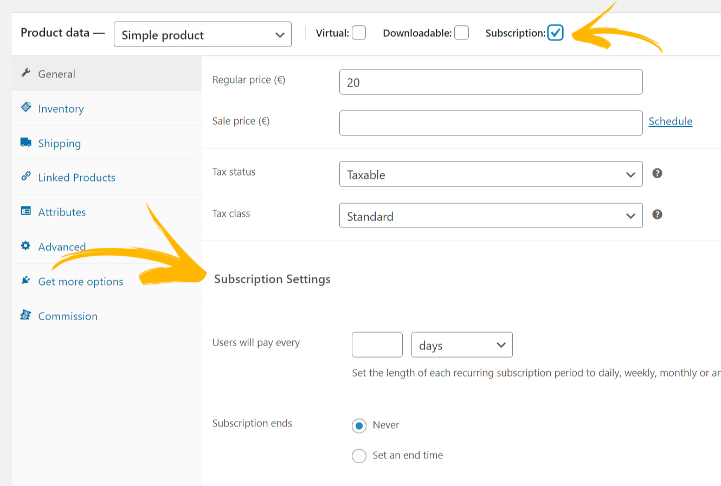Switch to the Inventory tab

click(107, 108)
